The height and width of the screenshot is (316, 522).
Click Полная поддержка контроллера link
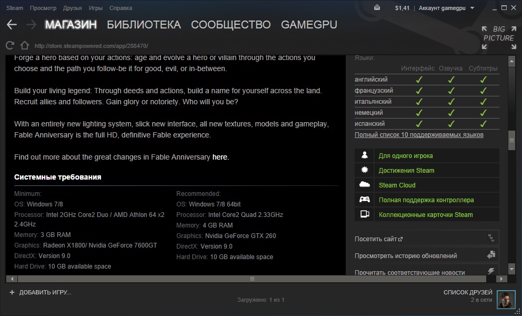(426, 200)
